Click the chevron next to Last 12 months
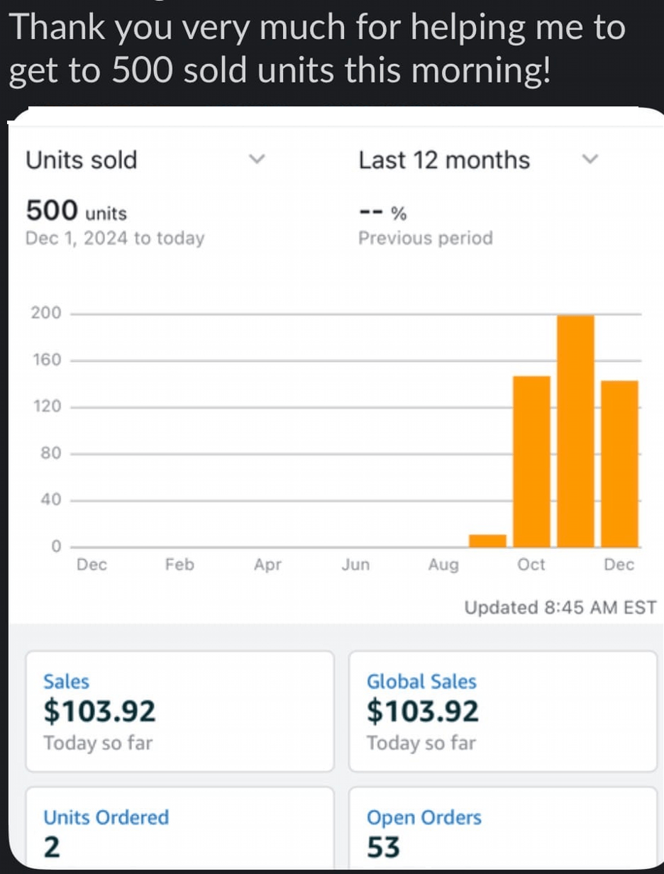The width and height of the screenshot is (664, 874). coord(590,159)
